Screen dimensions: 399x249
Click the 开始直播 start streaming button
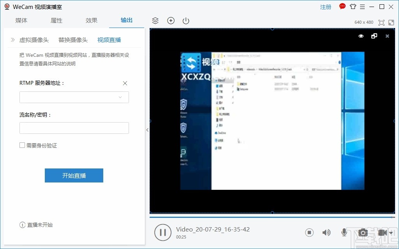(74, 175)
